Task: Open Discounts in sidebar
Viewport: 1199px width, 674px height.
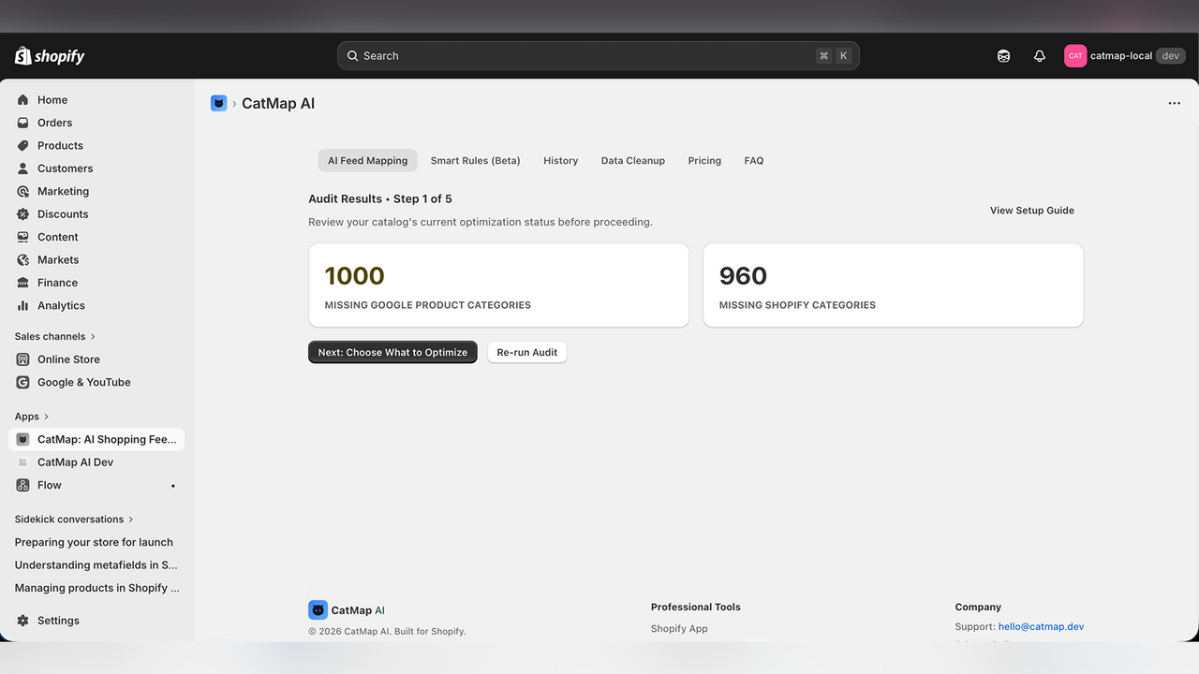Action: (96, 214)
